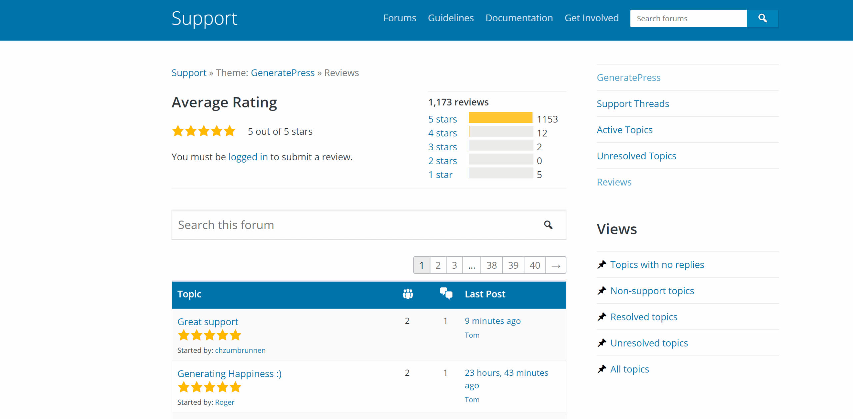Click the stars under Great support
Viewport: 853px width, 419px height.
(x=209, y=335)
